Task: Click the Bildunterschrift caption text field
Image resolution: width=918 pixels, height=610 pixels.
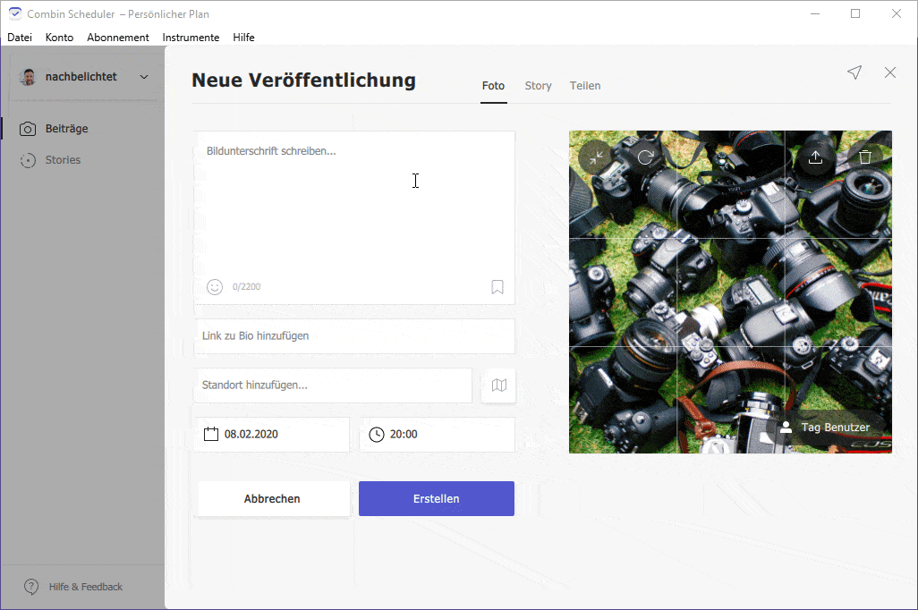Action: (353, 206)
